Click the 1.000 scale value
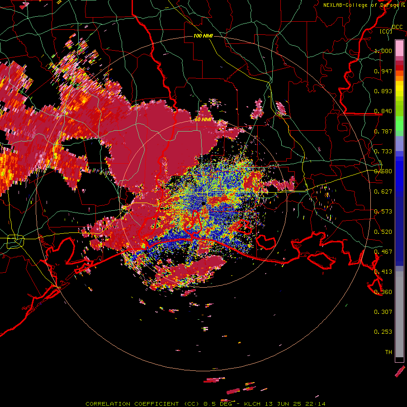Screen dimensions: 407x407 pyautogui.click(x=383, y=51)
